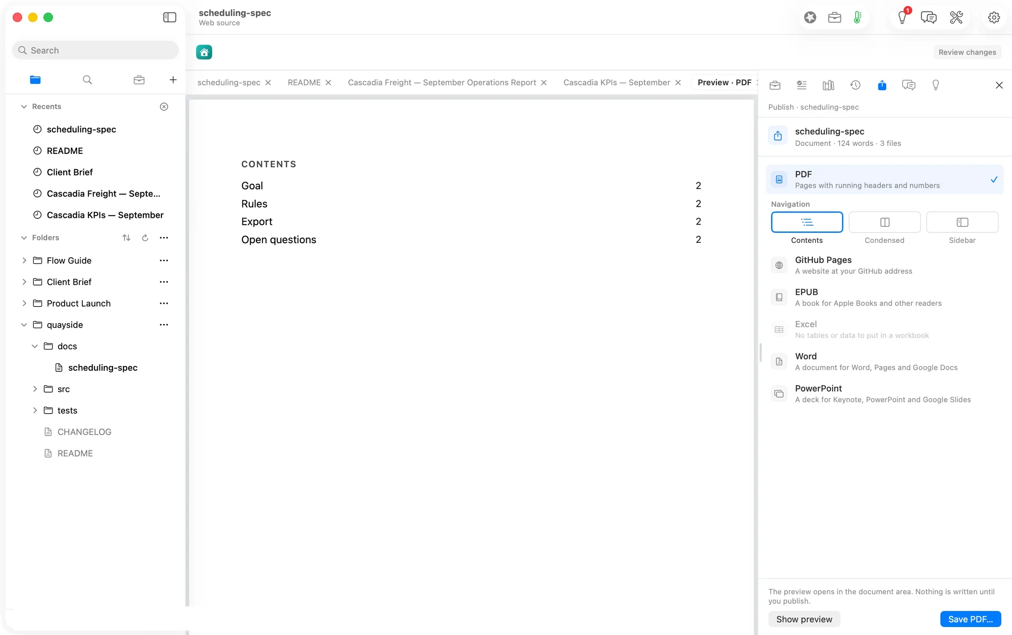Toggle the sidebar layout icon
The height and width of the screenshot is (635, 1012).
coord(170,17)
